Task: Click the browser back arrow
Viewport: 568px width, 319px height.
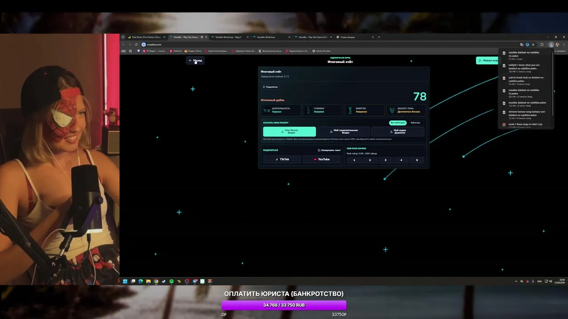Action: (x=124, y=44)
